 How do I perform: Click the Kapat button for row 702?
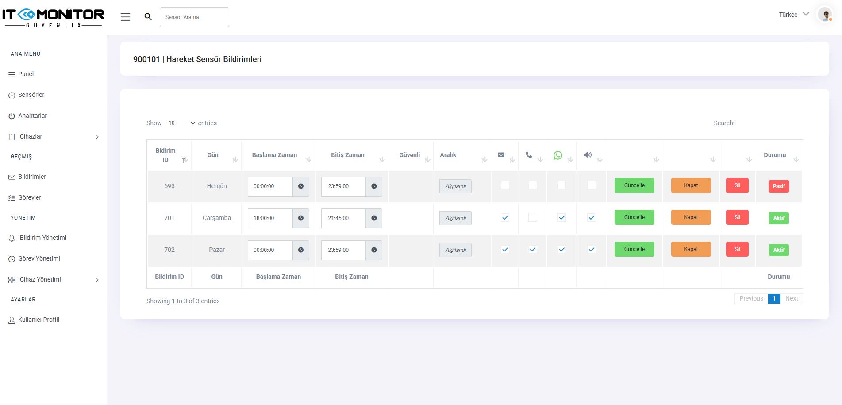(691, 249)
